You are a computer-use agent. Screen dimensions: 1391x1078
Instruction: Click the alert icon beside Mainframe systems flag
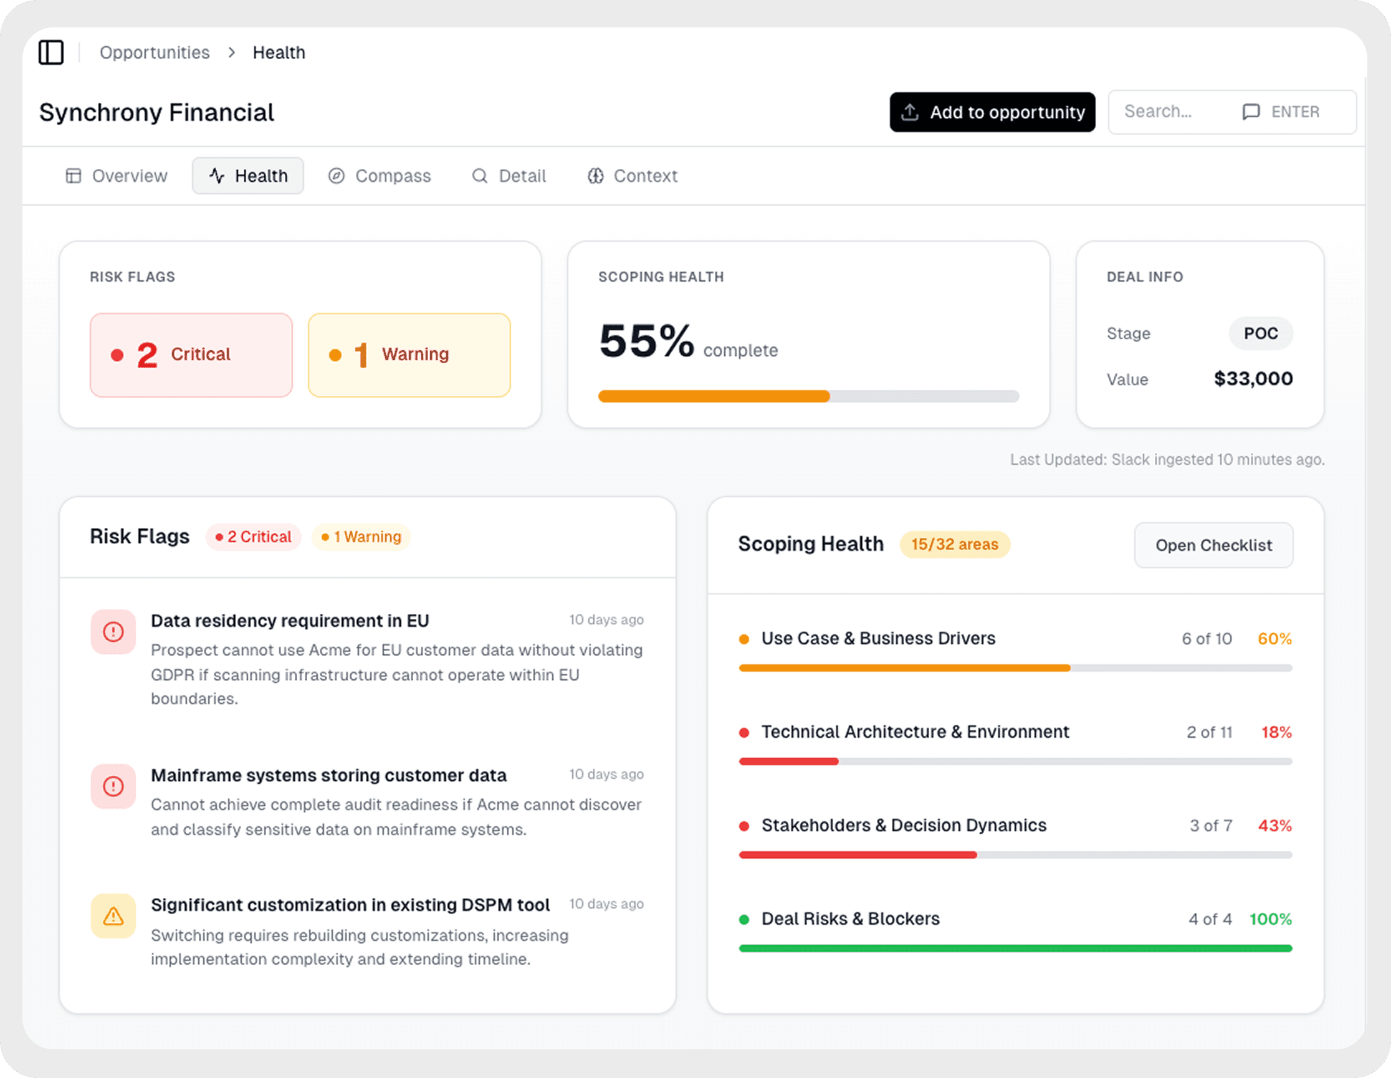[x=113, y=786]
